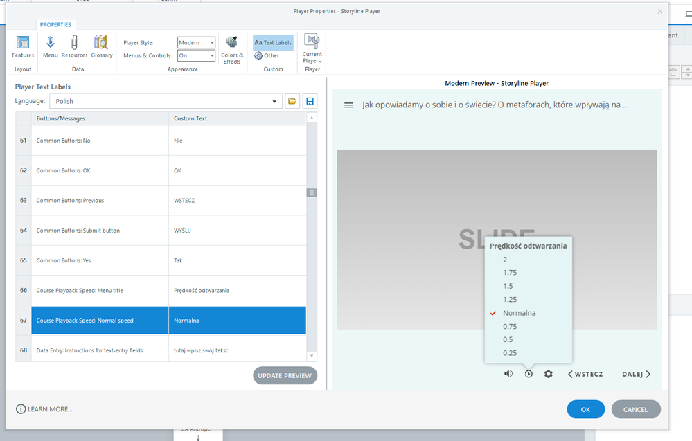Image resolution: width=692 pixels, height=441 pixels.
Task: Select the Text Labels custom option
Action: tap(273, 43)
